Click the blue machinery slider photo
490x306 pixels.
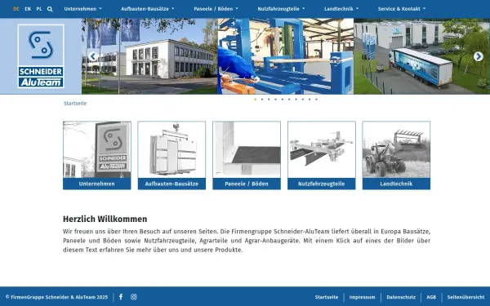click(x=286, y=56)
